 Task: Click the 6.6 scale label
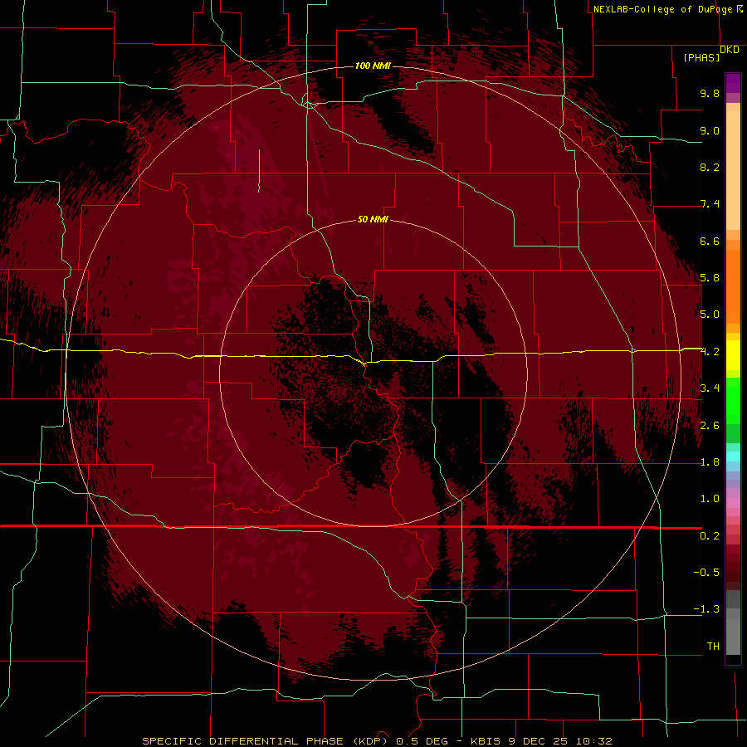tap(710, 241)
